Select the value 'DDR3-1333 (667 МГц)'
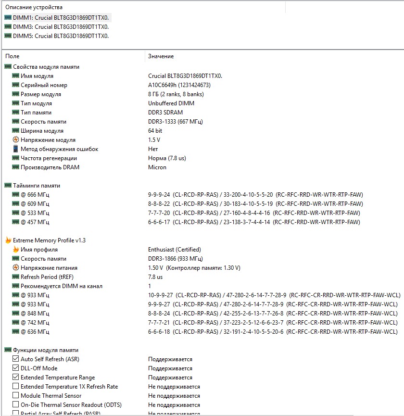Screen dimensions: 404x416 (x=176, y=122)
